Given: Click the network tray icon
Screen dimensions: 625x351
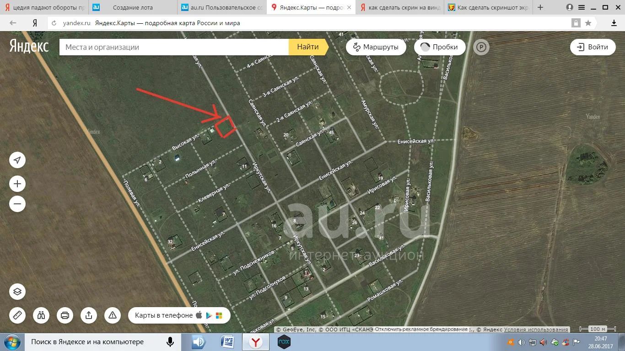Looking at the screenshot, I should 533,342.
